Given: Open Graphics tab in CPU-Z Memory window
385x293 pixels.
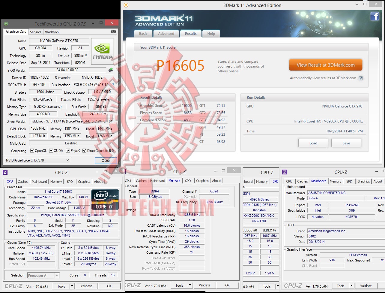Looking at the screenshot, I should tap(202, 181).
